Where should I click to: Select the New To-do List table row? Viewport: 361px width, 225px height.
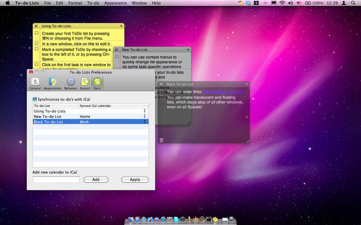tap(91, 117)
